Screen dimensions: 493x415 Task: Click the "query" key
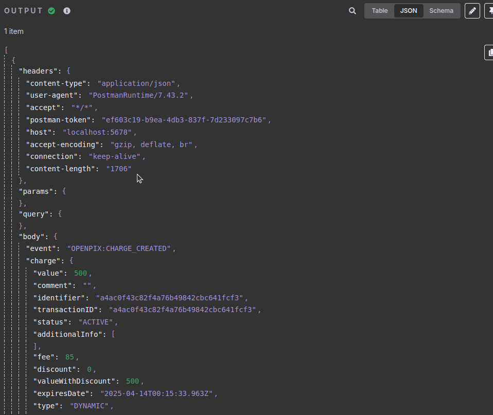pos(34,214)
